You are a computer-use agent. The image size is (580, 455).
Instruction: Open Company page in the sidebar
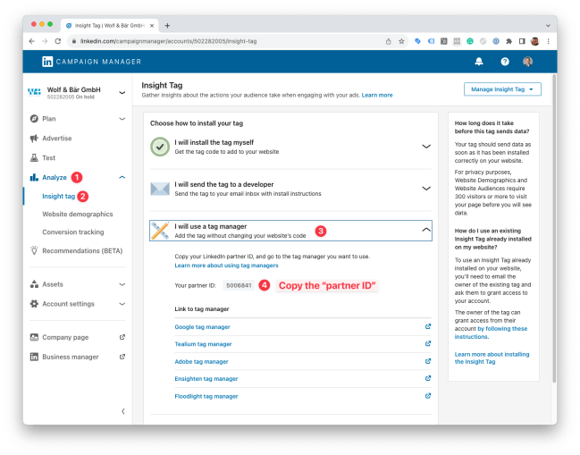65,337
